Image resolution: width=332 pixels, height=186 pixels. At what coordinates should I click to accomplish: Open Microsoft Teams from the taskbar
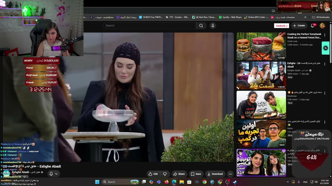[159, 182]
